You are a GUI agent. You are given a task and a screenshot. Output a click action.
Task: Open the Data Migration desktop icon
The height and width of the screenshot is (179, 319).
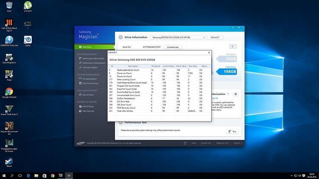(x=9, y=59)
